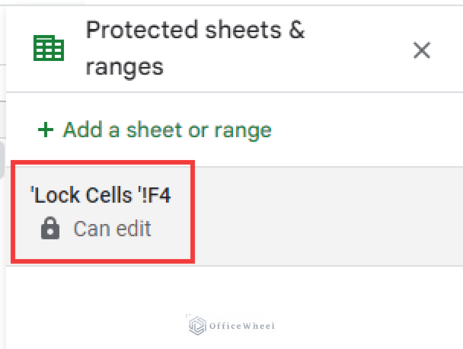
Task: Close the Protected sheets & ranges panel
Action: (x=421, y=50)
